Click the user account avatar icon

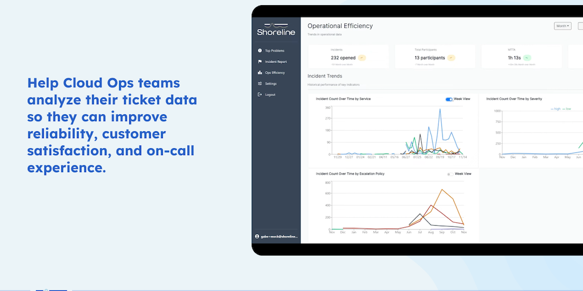pyautogui.click(x=257, y=236)
